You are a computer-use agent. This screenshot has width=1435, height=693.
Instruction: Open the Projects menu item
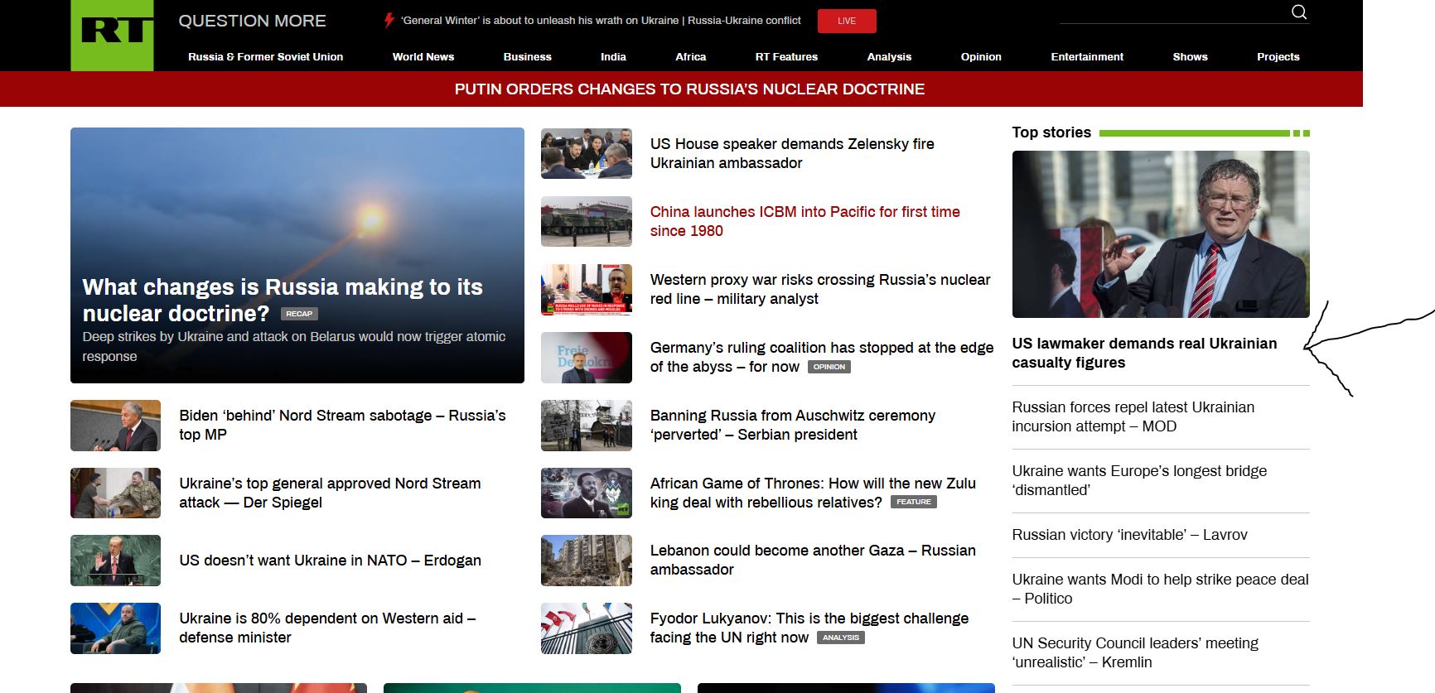point(1278,57)
